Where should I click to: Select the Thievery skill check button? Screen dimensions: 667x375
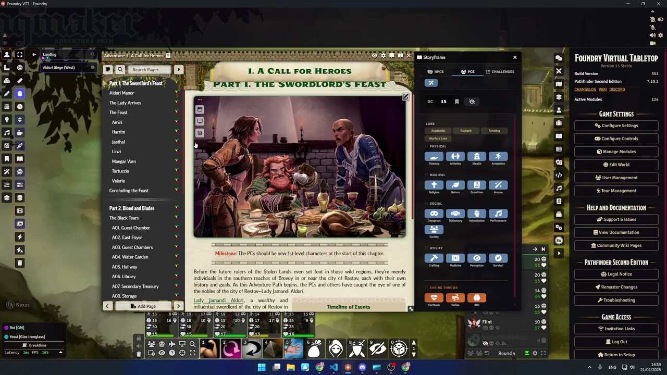click(434, 156)
